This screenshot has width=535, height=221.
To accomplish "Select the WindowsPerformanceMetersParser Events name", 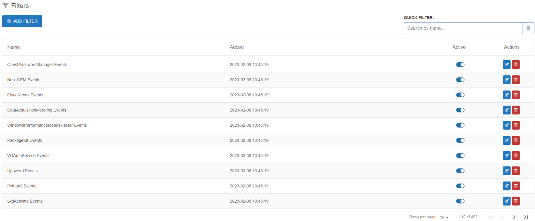I will (x=47, y=125).
